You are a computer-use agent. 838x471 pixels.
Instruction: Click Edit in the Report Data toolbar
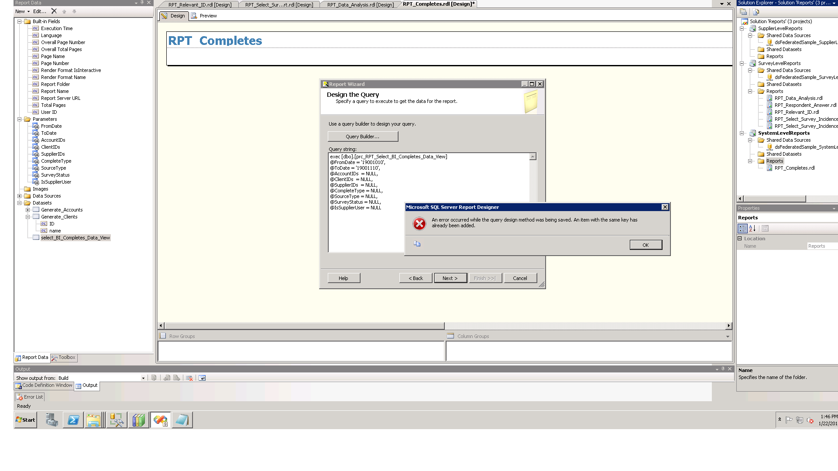point(40,11)
